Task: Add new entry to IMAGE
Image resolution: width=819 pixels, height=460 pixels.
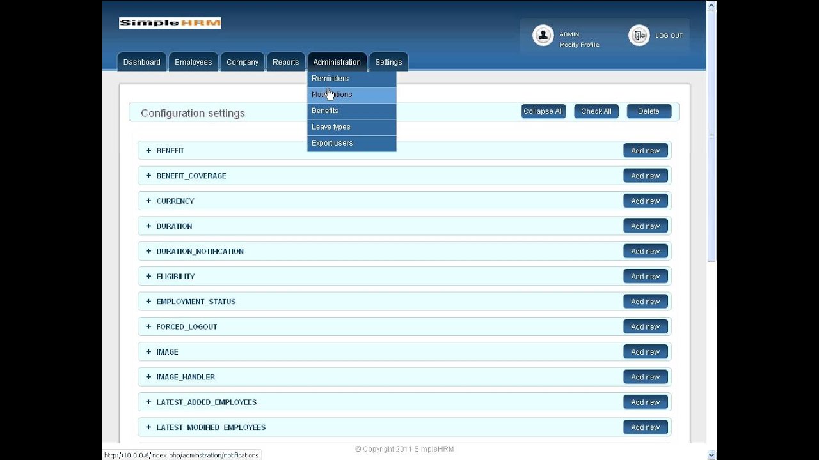Action: (646, 352)
